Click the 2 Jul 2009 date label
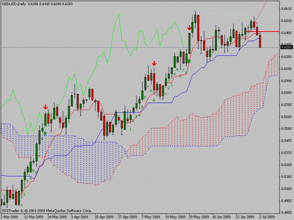Viewport: 294px width, 220px height. pos(267,217)
